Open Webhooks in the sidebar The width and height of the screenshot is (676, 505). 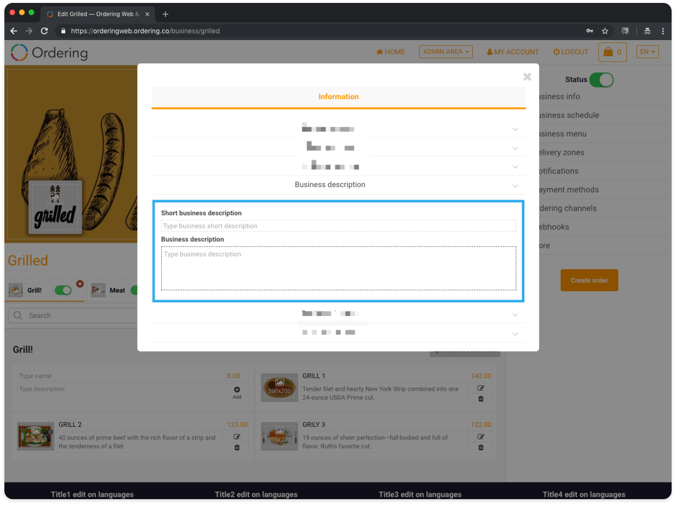click(554, 227)
